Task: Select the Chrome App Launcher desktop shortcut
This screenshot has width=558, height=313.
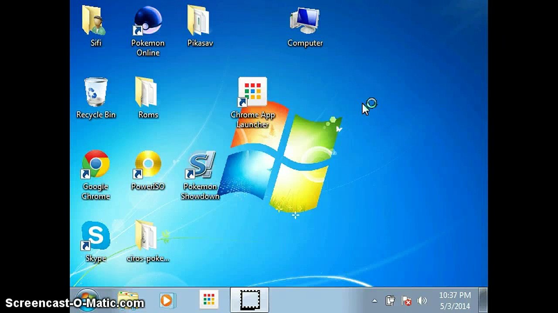Action: click(x=252, y=103)
